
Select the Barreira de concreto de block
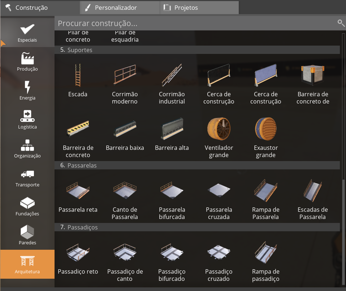coord(313,84)
